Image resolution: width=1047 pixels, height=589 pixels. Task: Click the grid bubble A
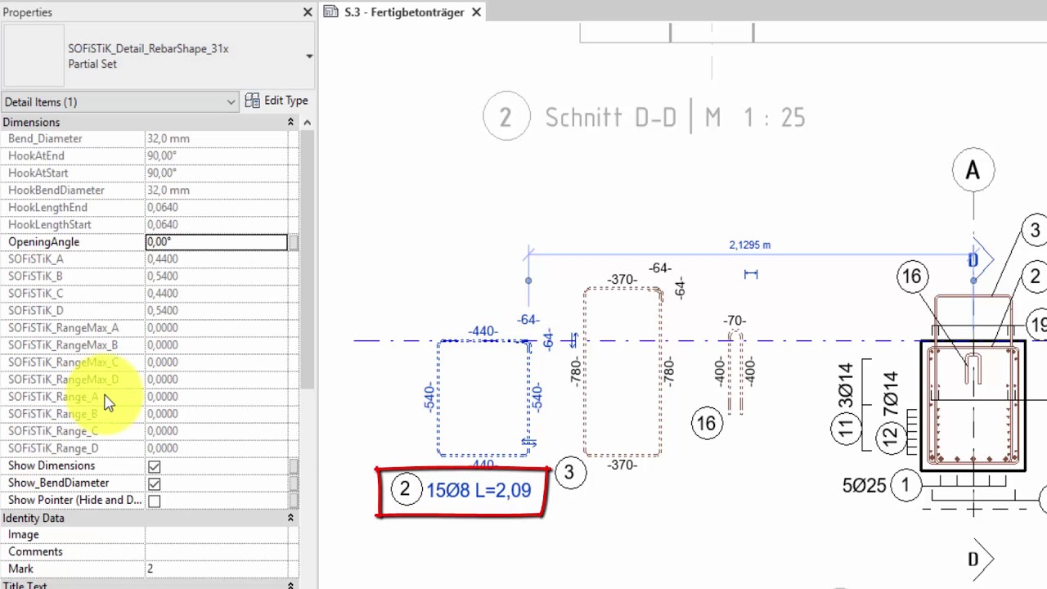(973, 170)
